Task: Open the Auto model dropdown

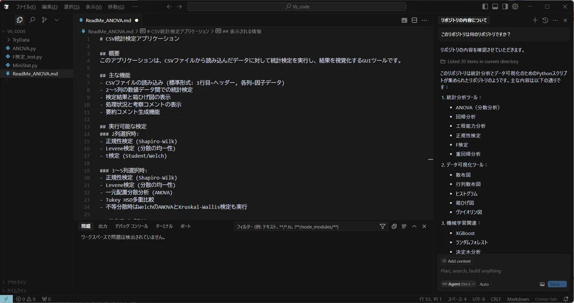Action: [486, 284]
